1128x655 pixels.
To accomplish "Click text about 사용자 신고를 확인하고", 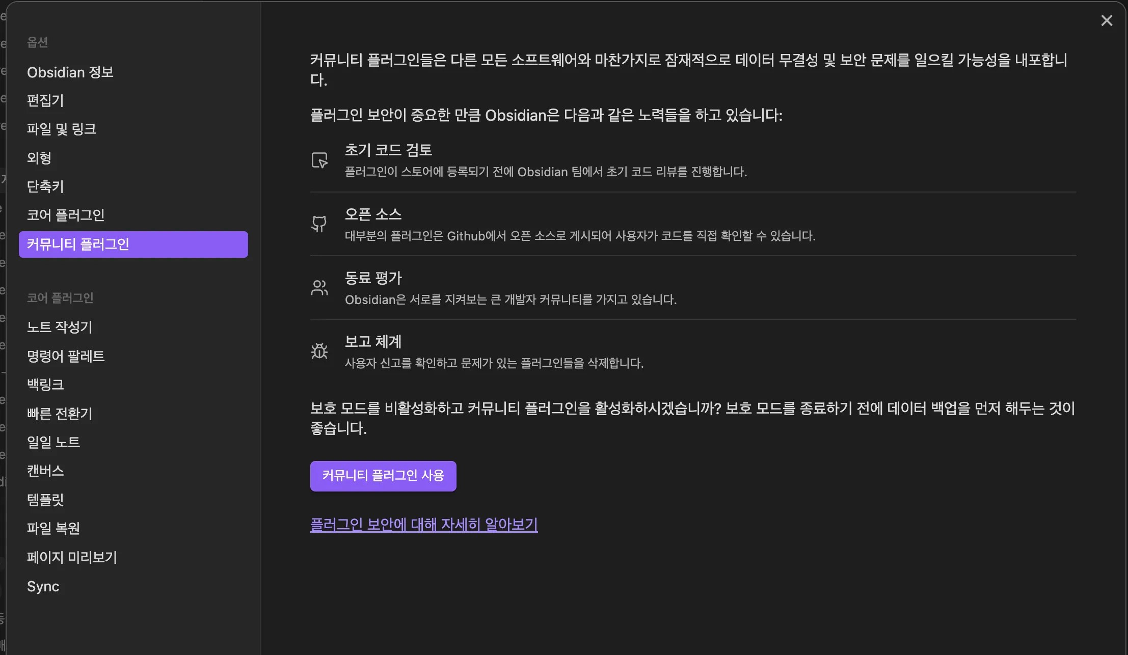I will pyautogui.click(x=494, y=363).
